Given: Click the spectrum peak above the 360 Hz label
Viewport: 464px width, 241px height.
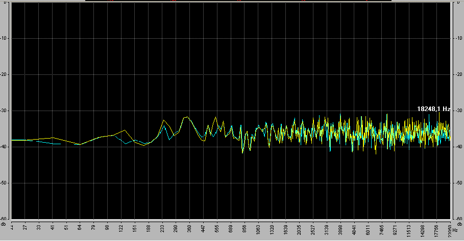Looking at the screenshot, I should (187, 117).
